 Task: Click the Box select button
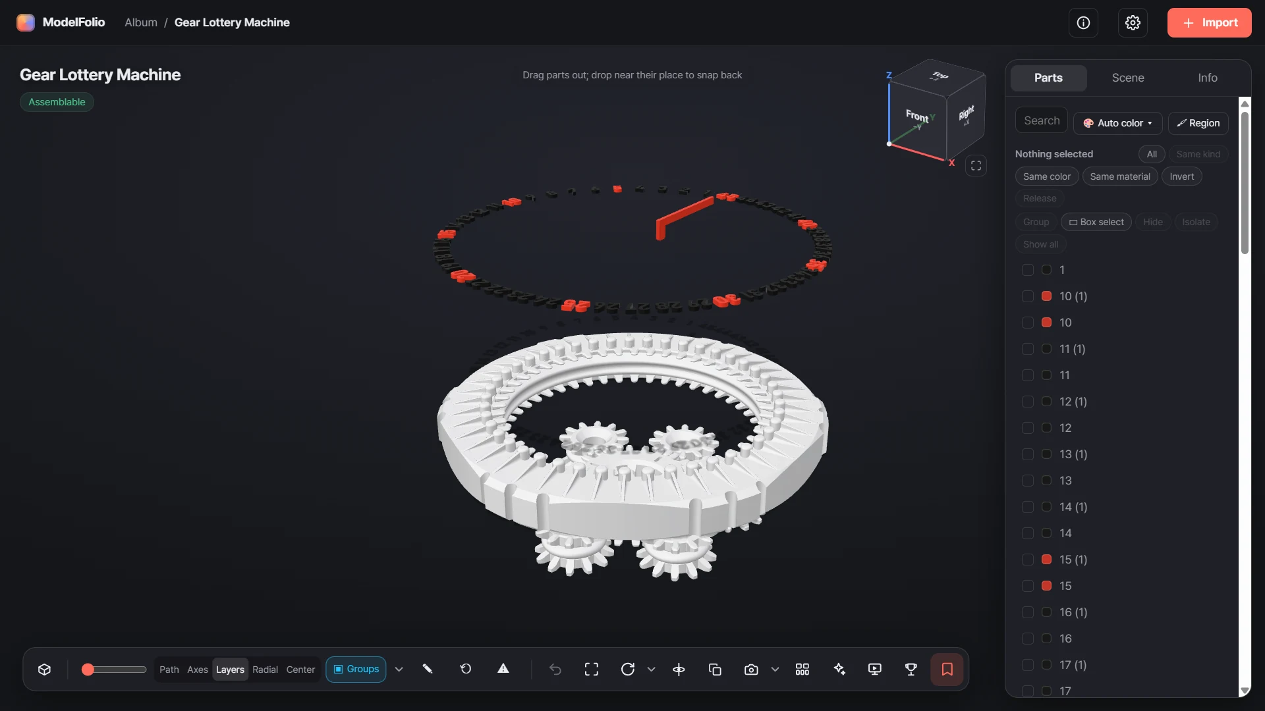(1096, 223)
